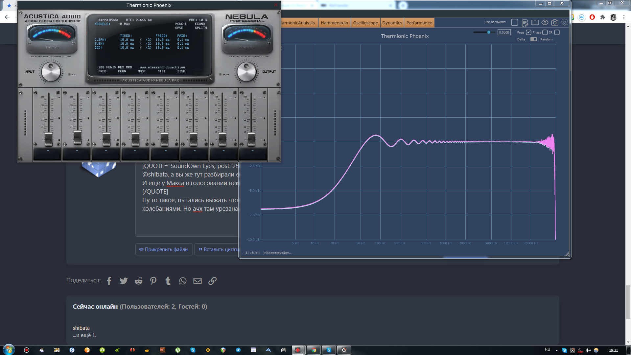
Task: Click the Nebula INPUT gain knob
Action: tap(51, 72)
